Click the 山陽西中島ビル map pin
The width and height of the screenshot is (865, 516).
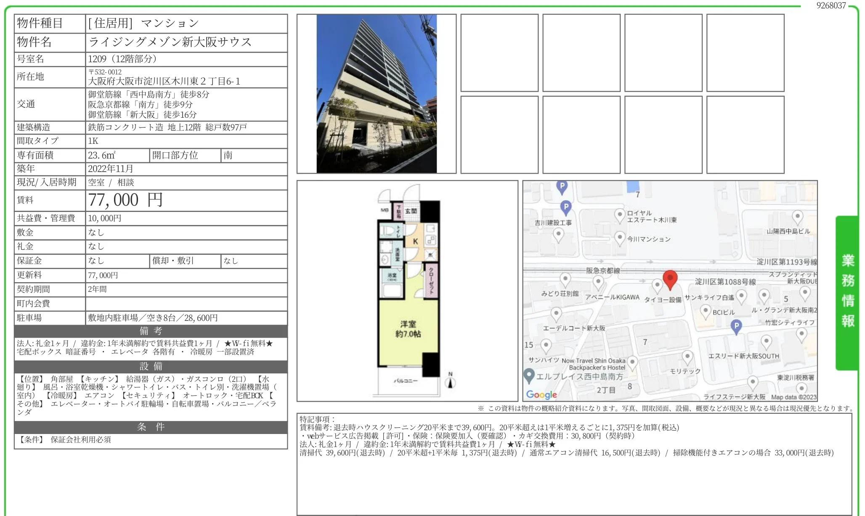coord(797,217)
